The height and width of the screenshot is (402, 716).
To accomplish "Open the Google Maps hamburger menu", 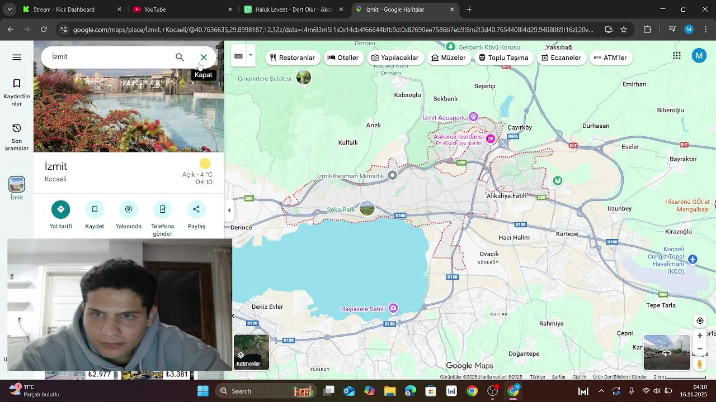I will point(17,57).
